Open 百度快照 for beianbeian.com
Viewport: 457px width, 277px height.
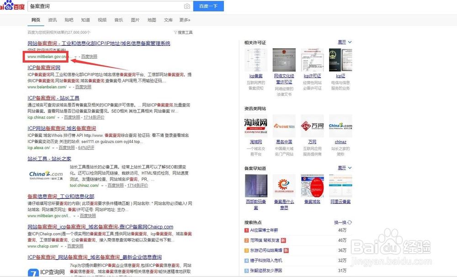click(83, 87)
